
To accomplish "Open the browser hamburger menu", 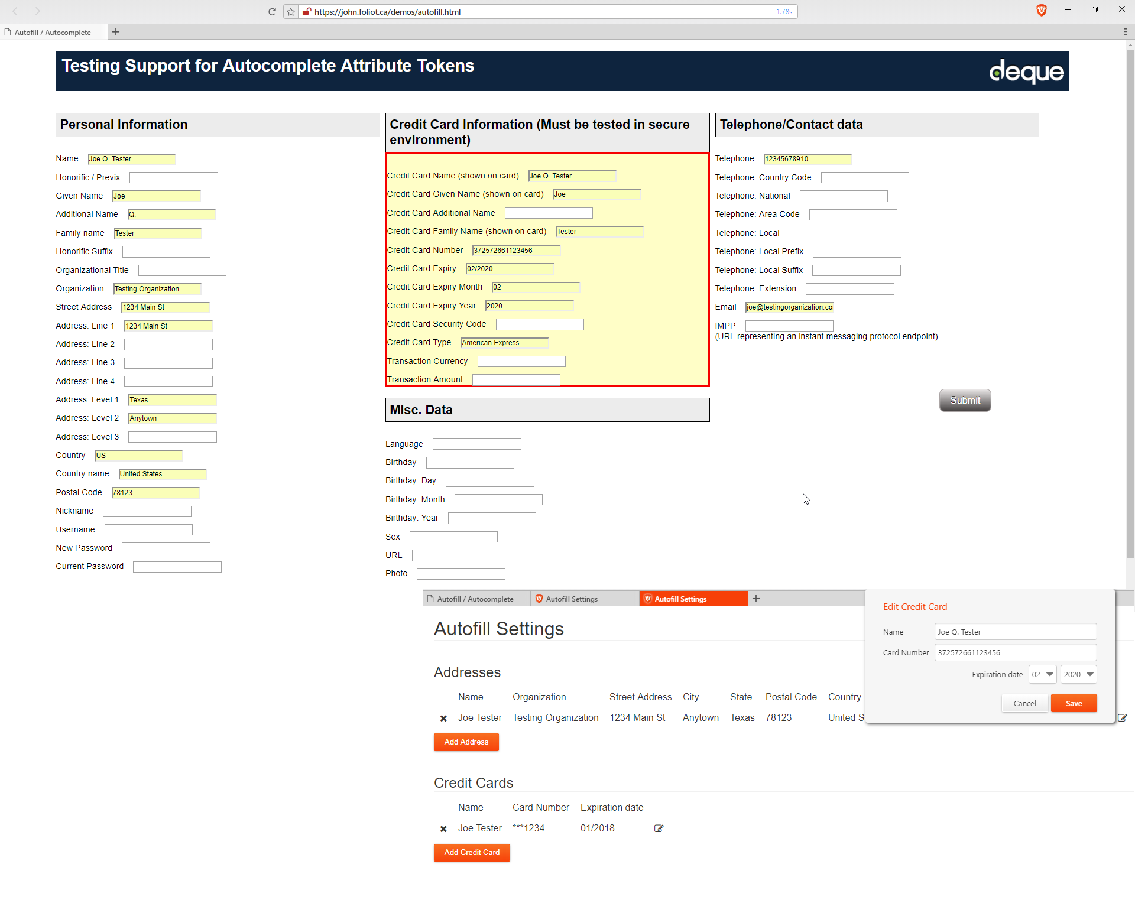I will pyautogui.click(x=1125, y=32).
